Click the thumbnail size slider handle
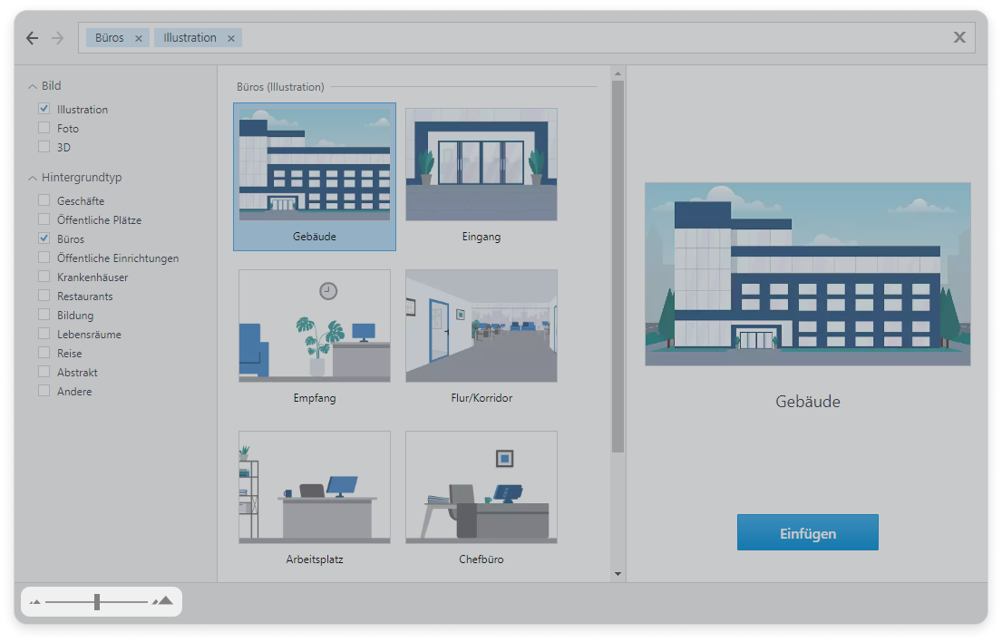Screen dimensions: 1002x642 97,601
